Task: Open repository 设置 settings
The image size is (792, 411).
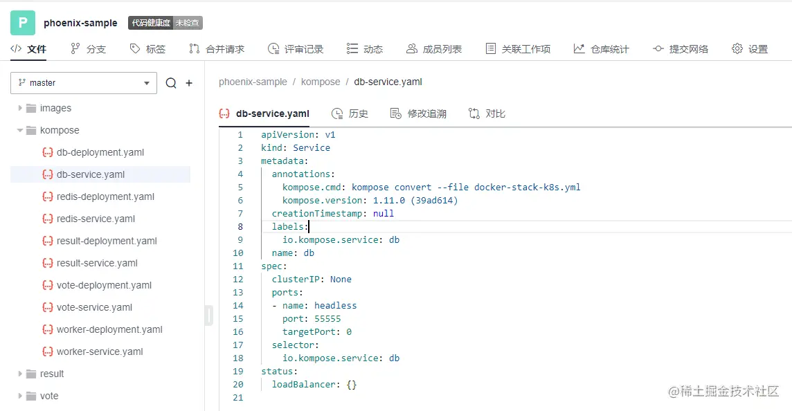Action: click(750, 49)
